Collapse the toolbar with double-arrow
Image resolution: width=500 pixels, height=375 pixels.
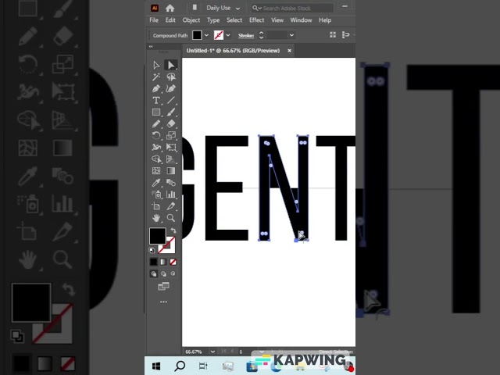[151, 47]
